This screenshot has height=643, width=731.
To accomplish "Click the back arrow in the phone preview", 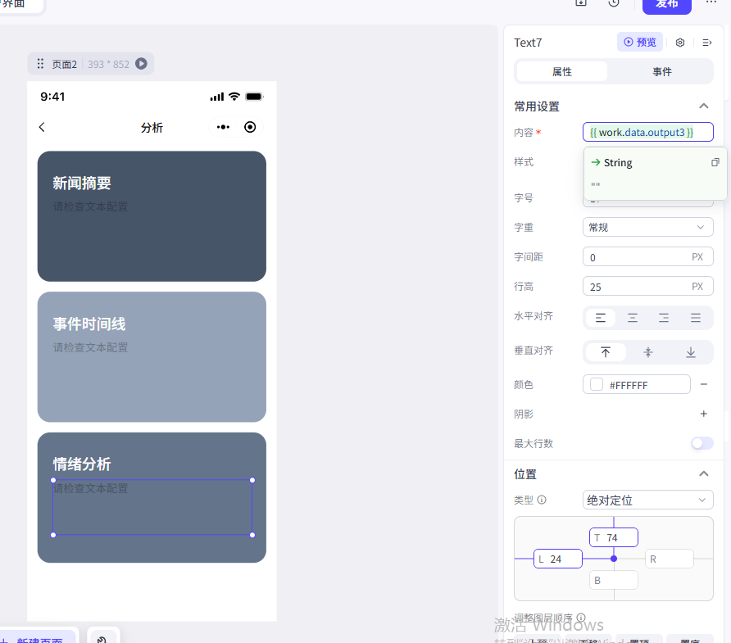I will pos(43,127).
